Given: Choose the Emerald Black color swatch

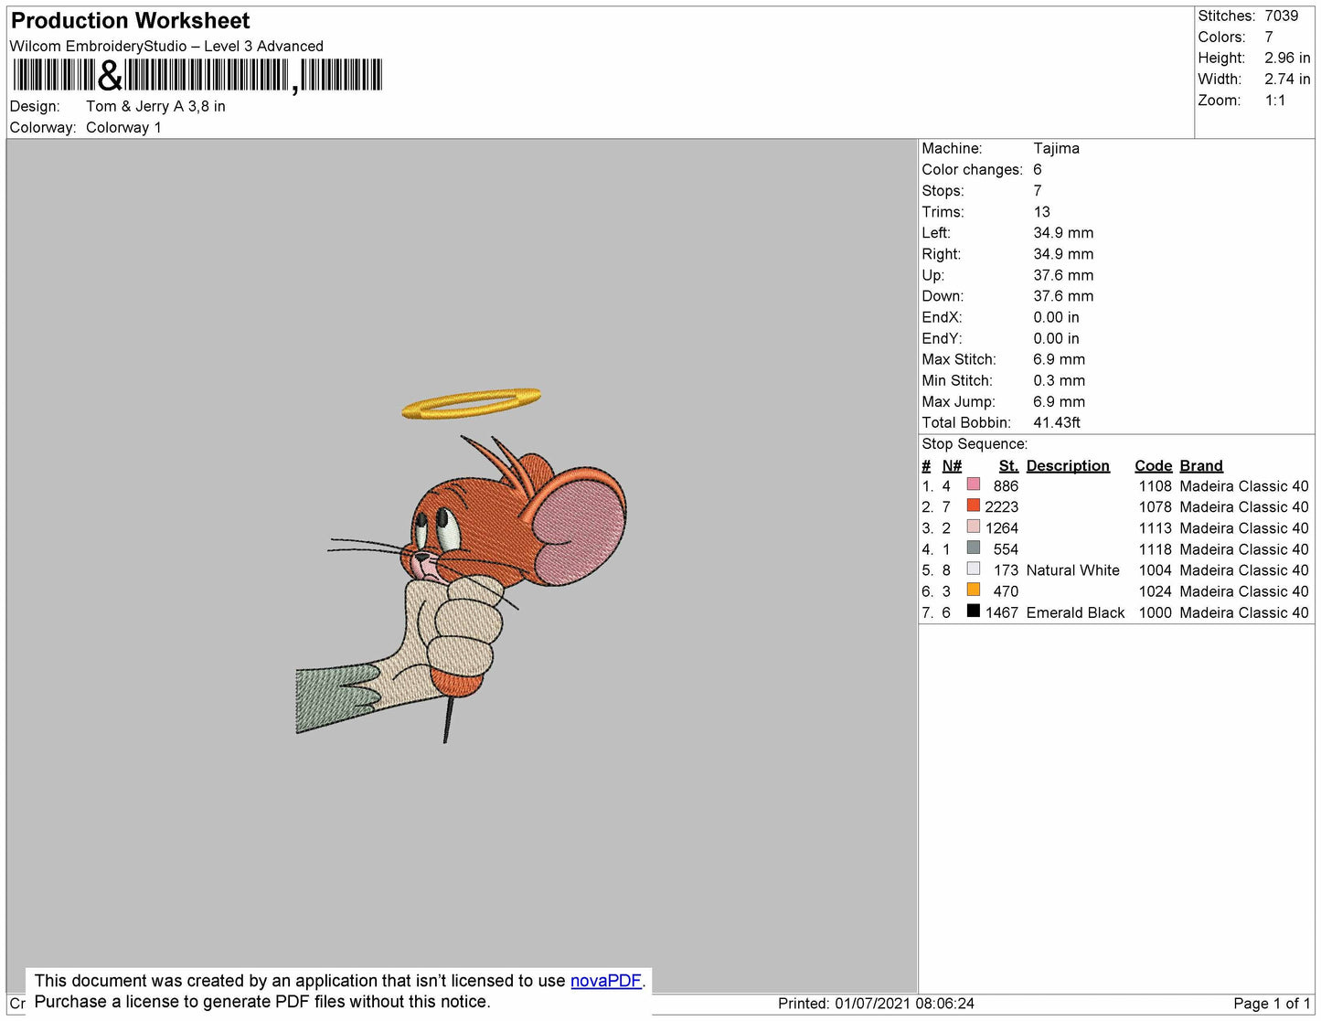Looking at the screenshot, I should [x=974, y=611].
